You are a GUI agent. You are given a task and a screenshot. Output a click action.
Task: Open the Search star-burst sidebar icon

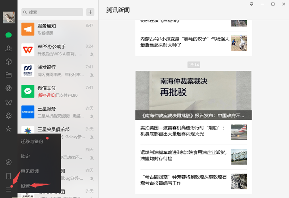pos(9,129)
